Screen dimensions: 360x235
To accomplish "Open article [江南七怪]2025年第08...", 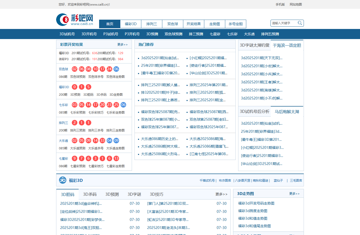I will pyautogui.click(x=209, y=154).
